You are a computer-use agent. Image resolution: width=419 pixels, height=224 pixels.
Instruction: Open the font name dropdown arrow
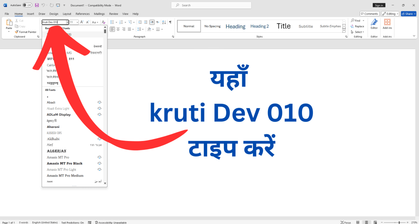(x=68, y=22)
